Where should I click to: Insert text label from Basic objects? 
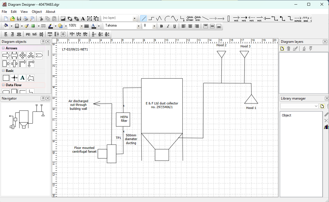[23, 78]
